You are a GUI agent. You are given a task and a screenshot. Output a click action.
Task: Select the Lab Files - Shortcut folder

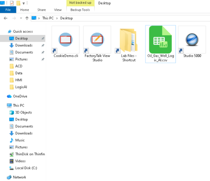[129, 40]
